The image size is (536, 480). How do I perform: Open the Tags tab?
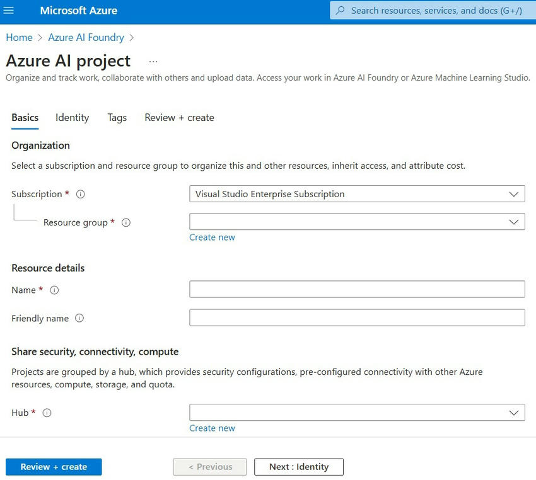pyautogui.click(x=117, y=118)
